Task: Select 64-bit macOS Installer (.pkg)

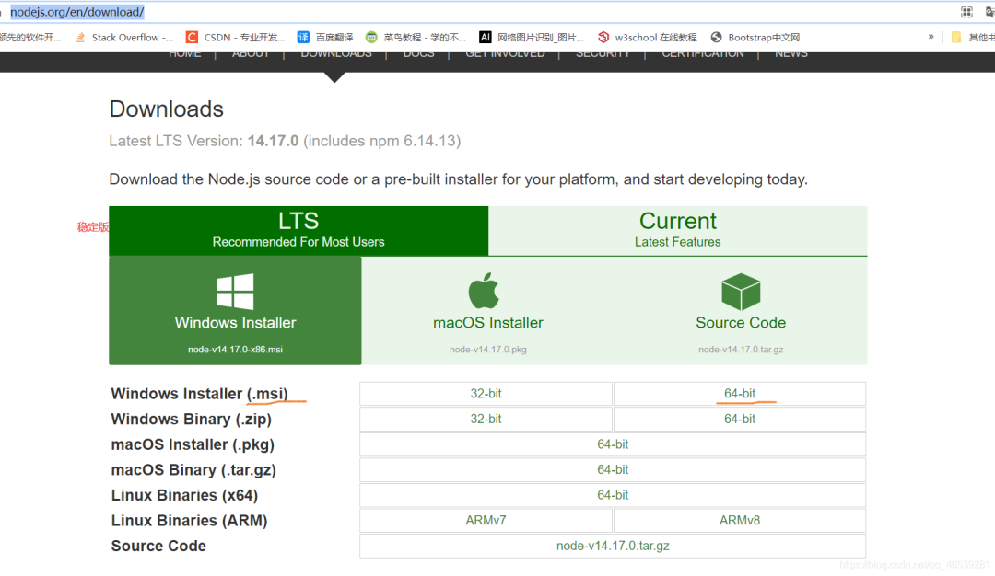Action: coord(613,444)
